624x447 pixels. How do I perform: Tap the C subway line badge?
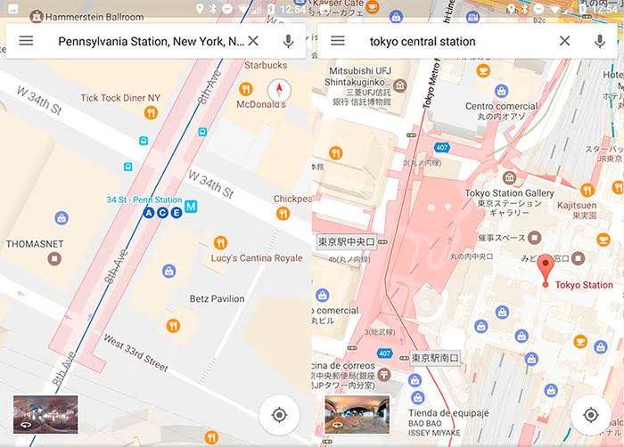[x=162, y=213]
